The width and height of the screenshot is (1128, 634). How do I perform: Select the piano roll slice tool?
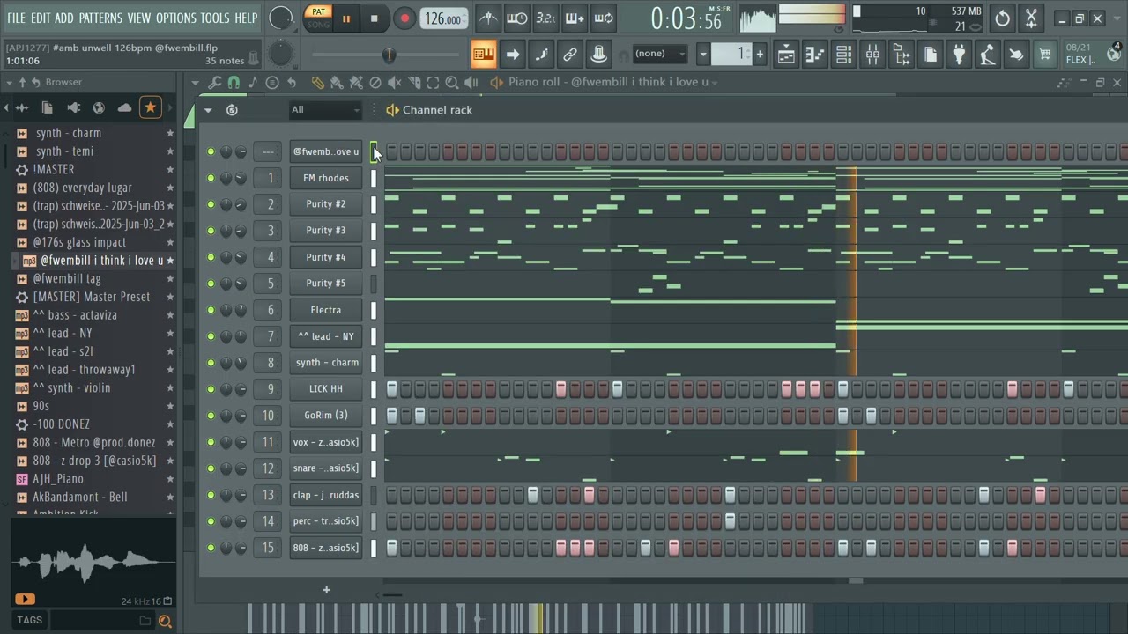414,83
